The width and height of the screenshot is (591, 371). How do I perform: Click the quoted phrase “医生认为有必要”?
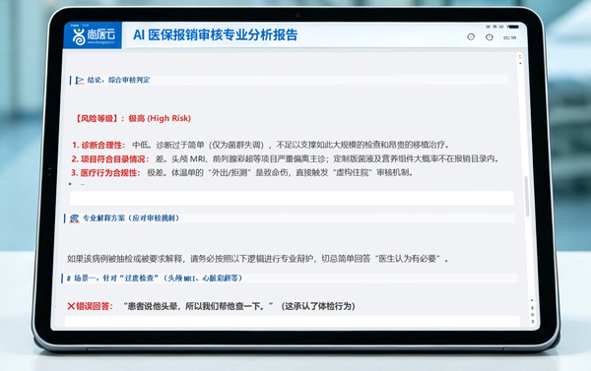408,259
